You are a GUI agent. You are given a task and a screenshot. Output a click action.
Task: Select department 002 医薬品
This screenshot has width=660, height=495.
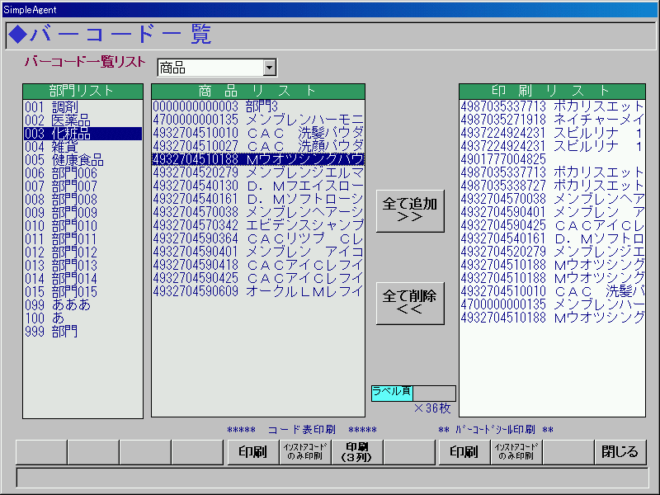click(x=58, y=120)
